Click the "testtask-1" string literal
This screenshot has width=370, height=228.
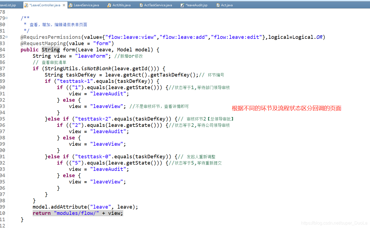pyautogui.click(x=75, y=81)
